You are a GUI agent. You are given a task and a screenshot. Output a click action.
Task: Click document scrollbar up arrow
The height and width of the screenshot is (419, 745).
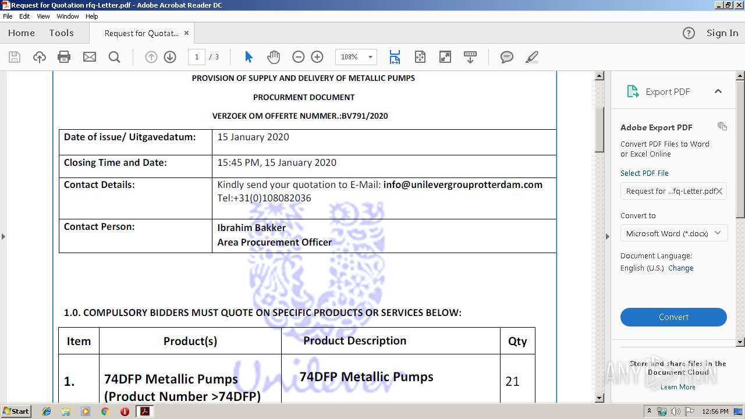click(x=599, y=76)
